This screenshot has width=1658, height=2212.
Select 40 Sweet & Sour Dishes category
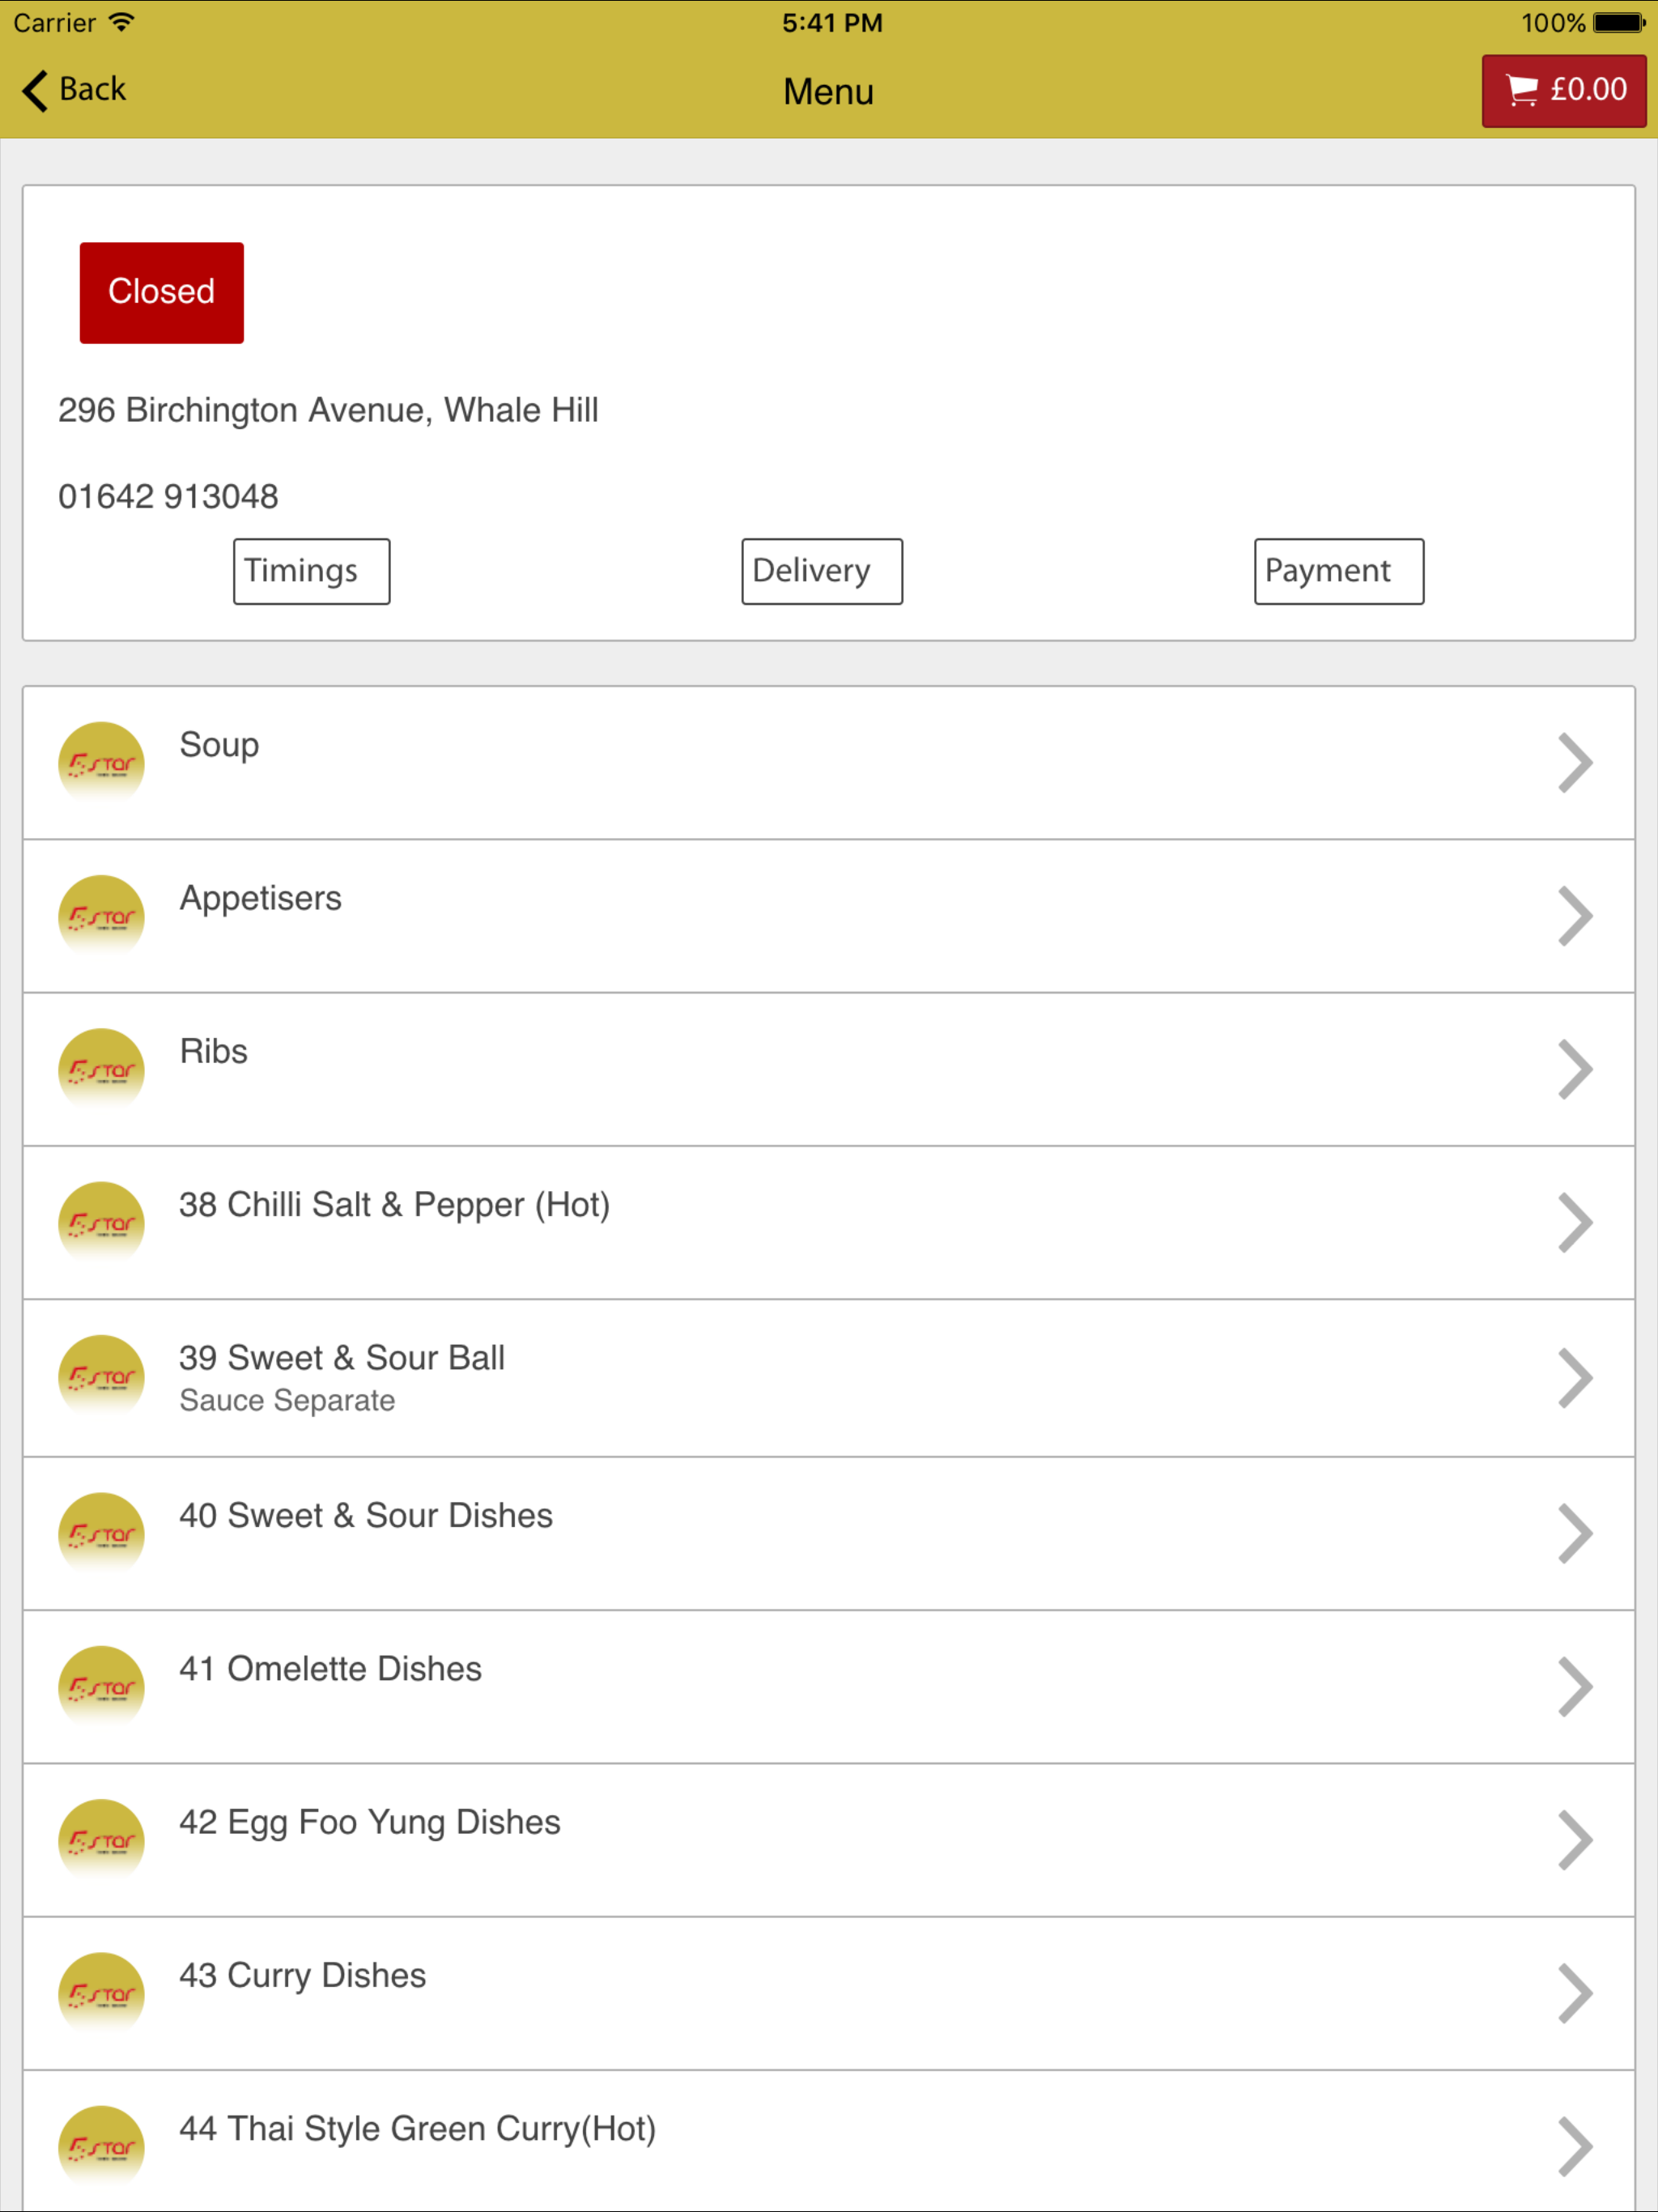(828, 1534)
